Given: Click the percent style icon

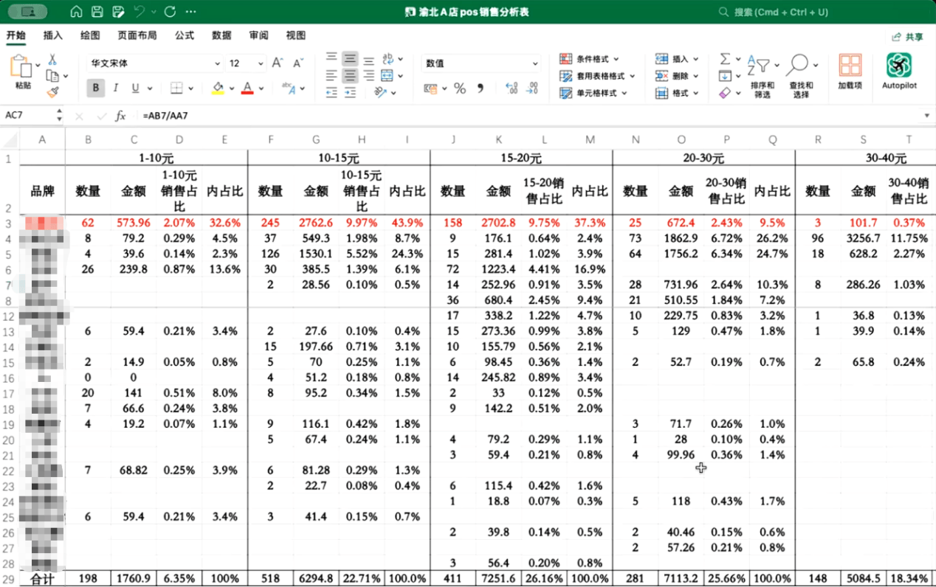Looking at the screenshot, I should coord(459,88).
